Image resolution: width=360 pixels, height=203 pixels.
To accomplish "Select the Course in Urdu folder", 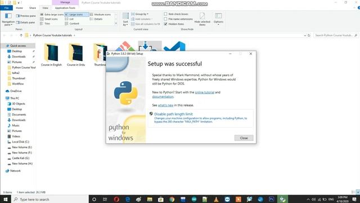I will point(76,54).
